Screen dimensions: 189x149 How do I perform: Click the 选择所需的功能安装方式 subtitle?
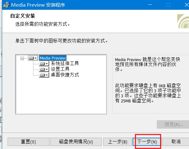click(43, 24)
